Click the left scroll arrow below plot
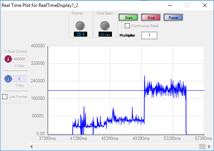214x151 pixels. click(x=32, y=147)
